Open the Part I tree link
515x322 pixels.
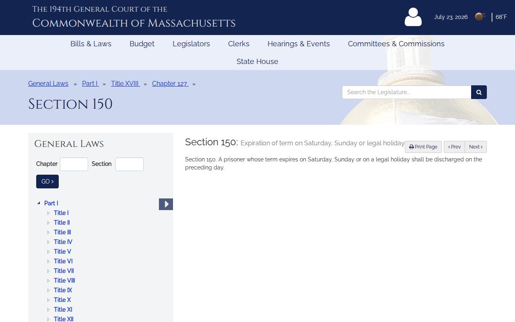click(x=51, y=203)
